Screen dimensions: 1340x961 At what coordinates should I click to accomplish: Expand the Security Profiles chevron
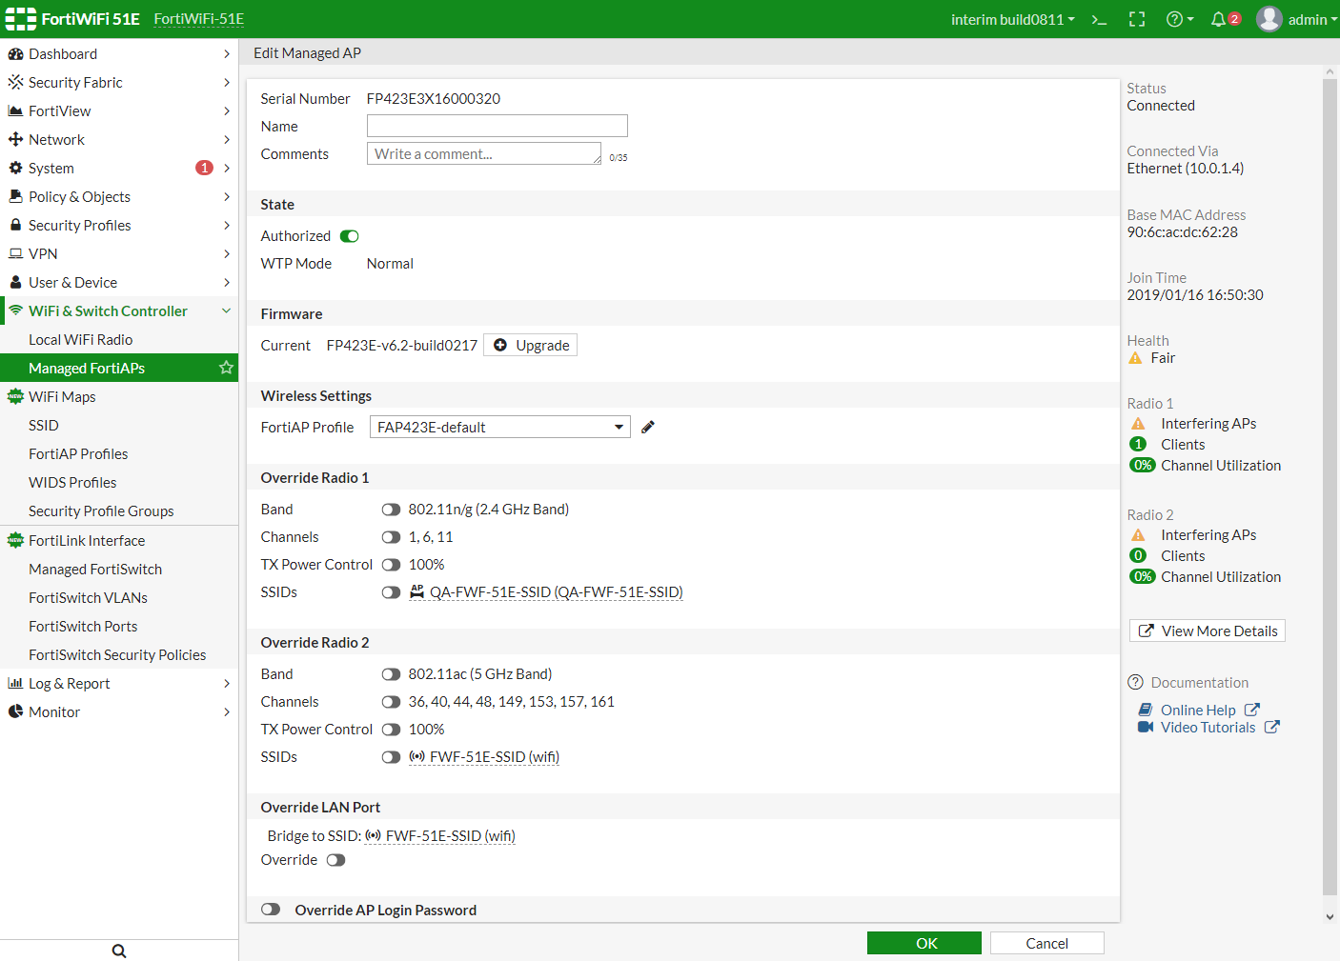click(x=227, y=226)
